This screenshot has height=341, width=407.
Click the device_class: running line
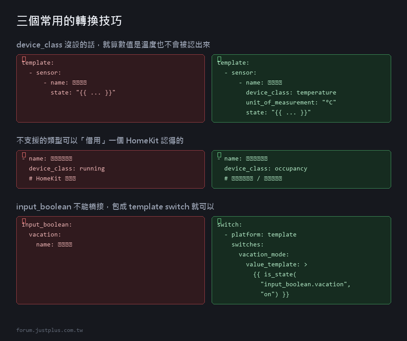(67, 169)
